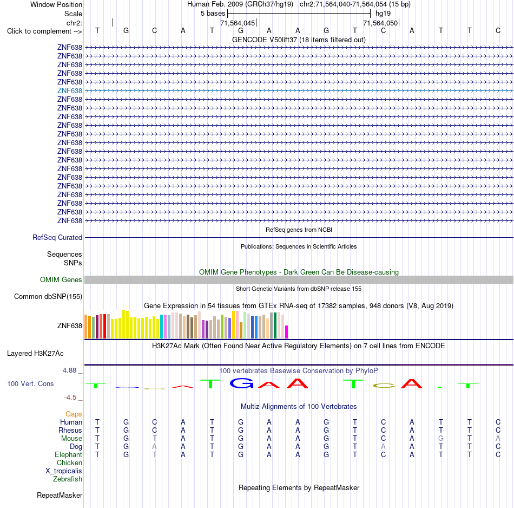Viewport: 514px width, 508px height.
Task: Select the 'Mouse' alignment row label
Action: pos(71,439)
